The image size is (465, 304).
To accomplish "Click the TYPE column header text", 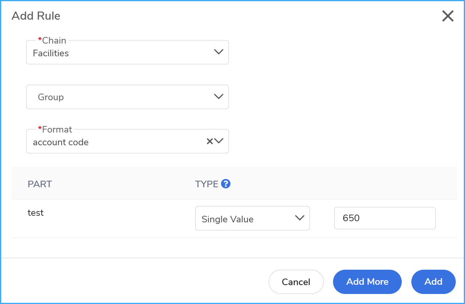I will [206, 184].
